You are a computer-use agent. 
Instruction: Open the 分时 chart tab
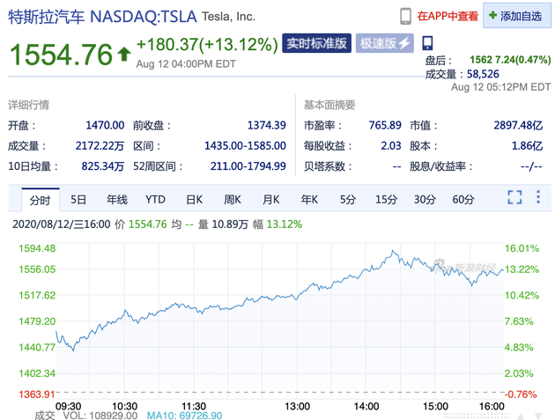[40, 200]
